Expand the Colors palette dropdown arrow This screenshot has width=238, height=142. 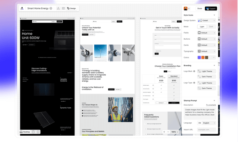(214, 57)
